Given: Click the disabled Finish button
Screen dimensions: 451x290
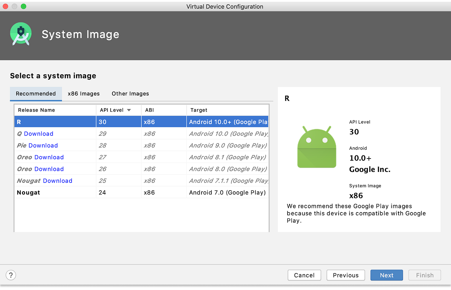Looking at the screenshot, I should coord(425,275).
